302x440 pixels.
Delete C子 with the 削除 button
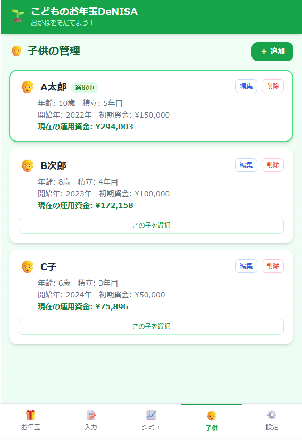(273, 265)
